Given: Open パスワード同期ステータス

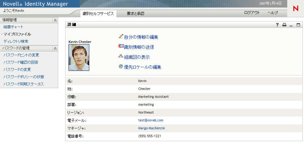Looking at the screenshot, I should 24,84.
